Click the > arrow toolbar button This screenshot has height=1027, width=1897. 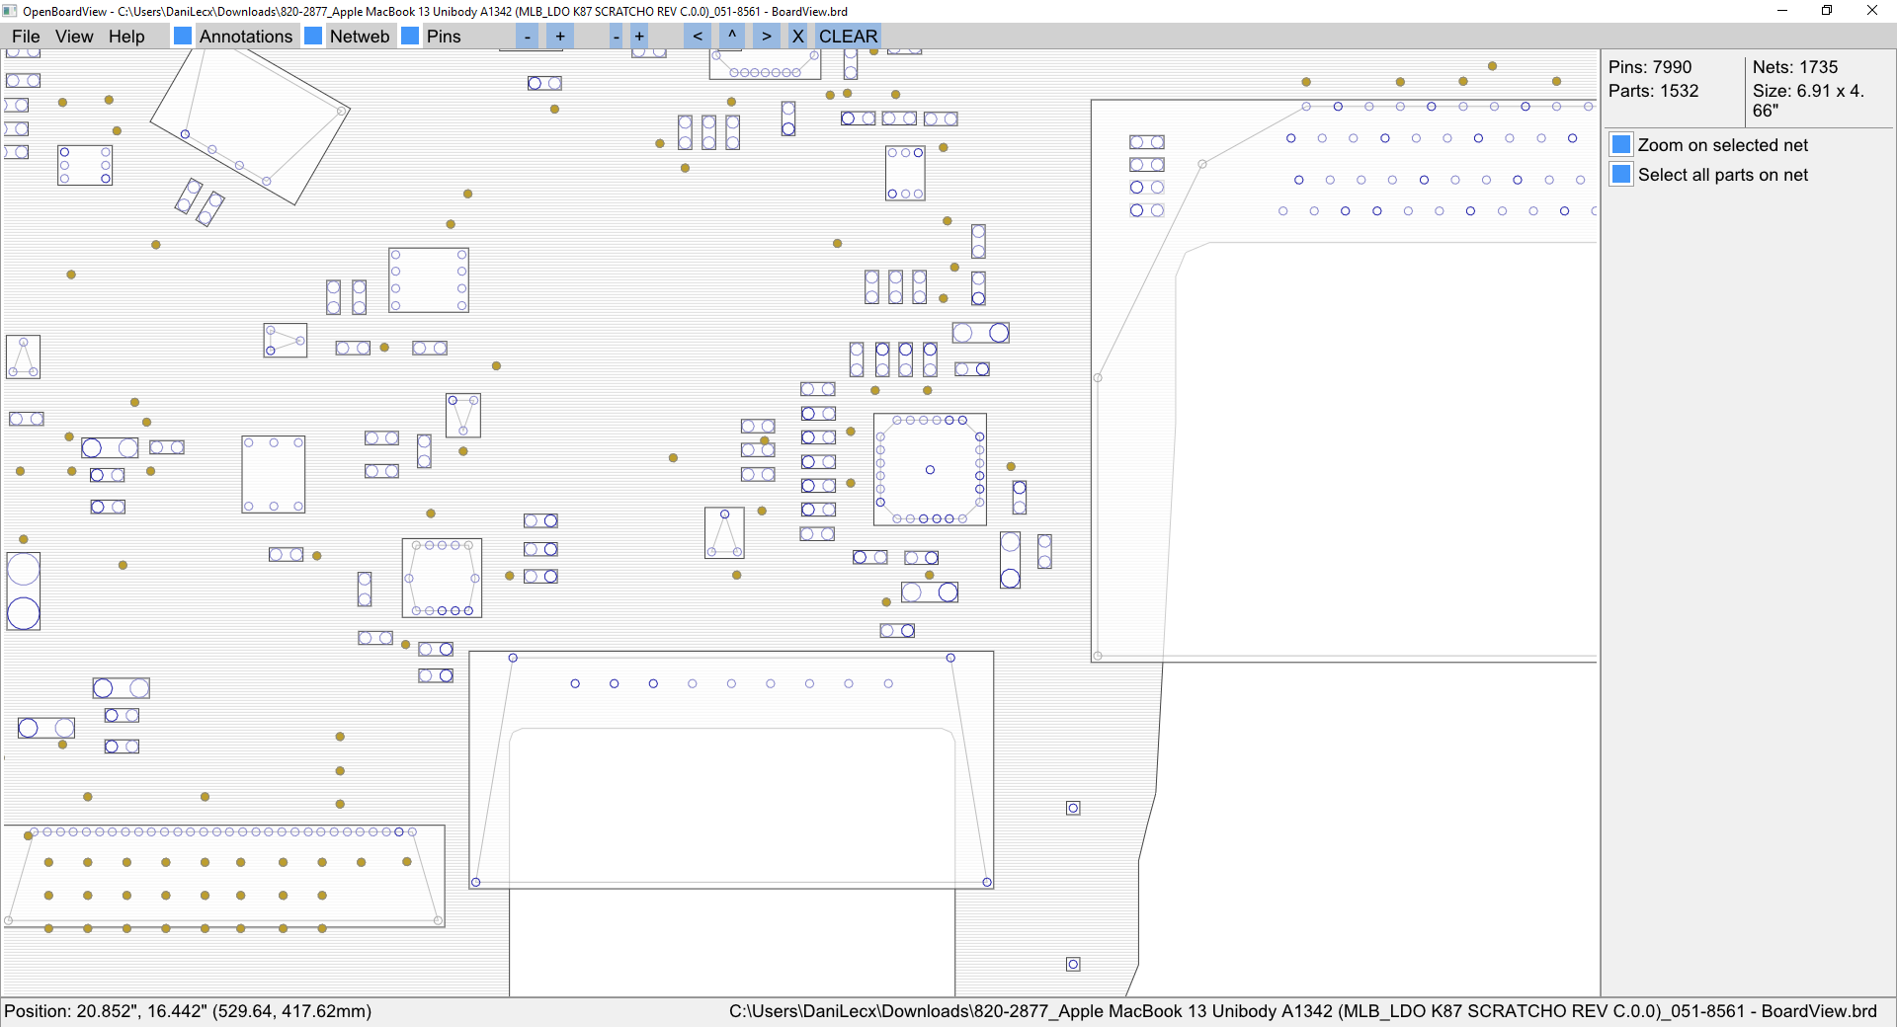(767, 37)
